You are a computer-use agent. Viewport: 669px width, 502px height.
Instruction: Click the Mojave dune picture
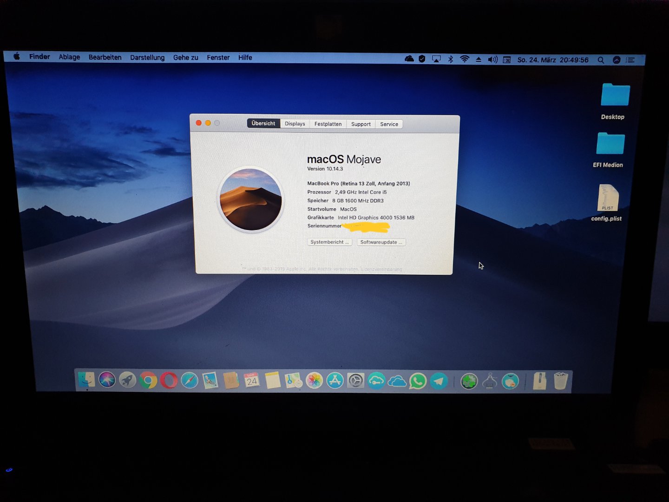tap(250, 199)
